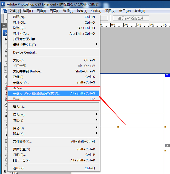Select the Lasso tool
The width and height of the screenshot is (170, 174).
point(6,51)
